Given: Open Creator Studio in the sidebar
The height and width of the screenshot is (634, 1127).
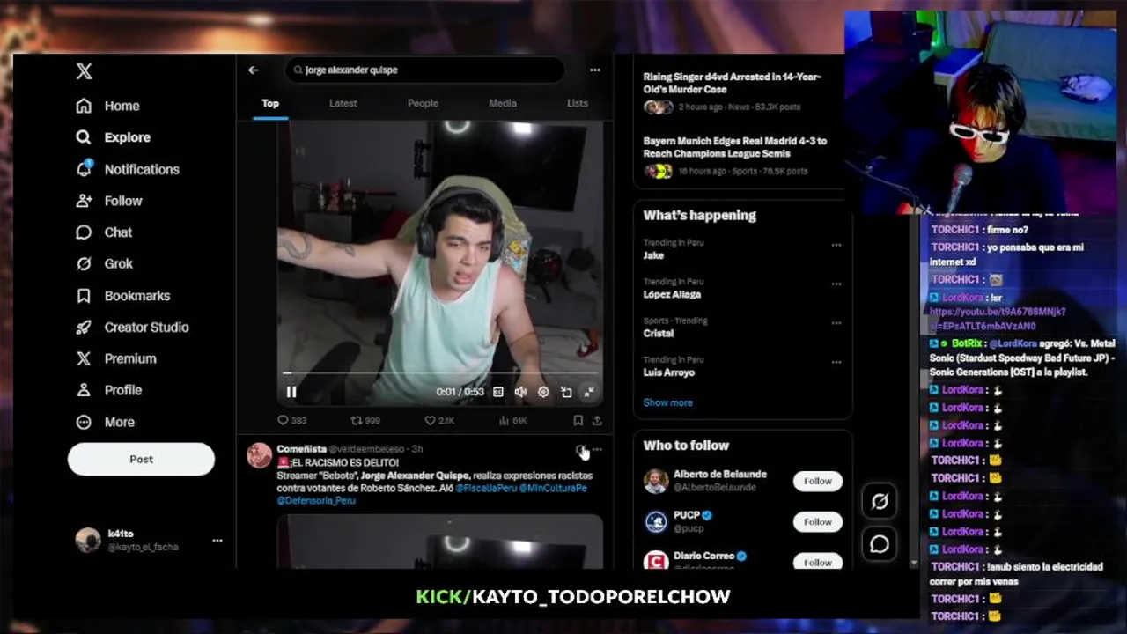Looking at the screenshot, I should [132, 327].
